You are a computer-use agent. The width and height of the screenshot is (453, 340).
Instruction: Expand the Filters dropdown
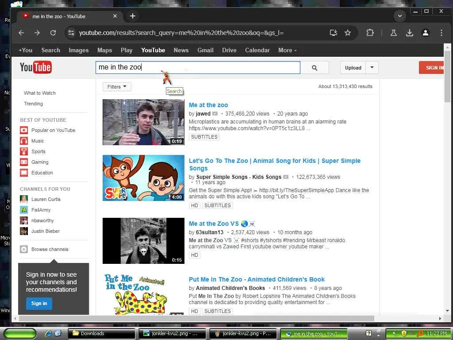click(x=117, y=87)
